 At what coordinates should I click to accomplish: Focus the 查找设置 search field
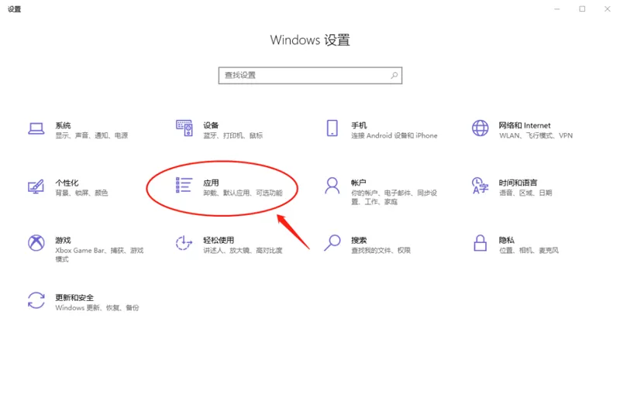[311, 75]
